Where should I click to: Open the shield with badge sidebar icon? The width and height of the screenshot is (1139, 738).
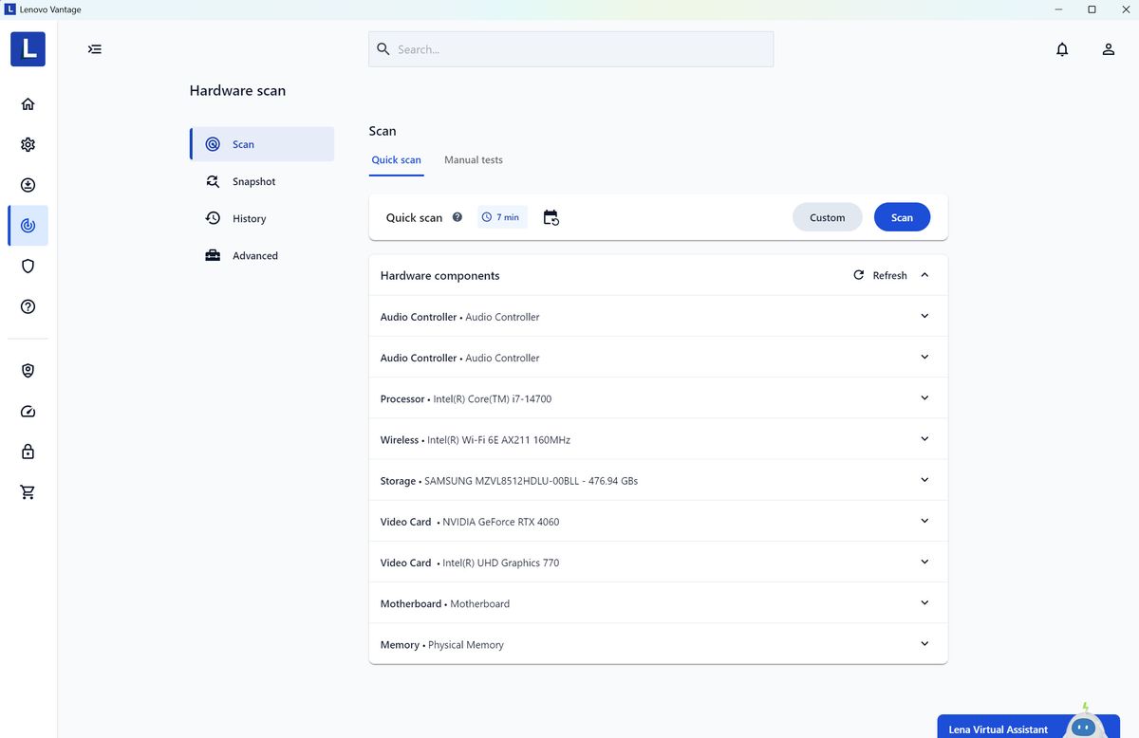click(28, 371)
